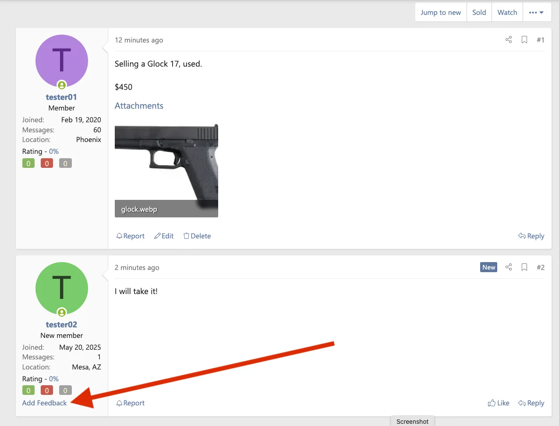The height and width of the screenshot is (426, 559).
Task: Open the #2 post permalink
Action: point(541,267)
